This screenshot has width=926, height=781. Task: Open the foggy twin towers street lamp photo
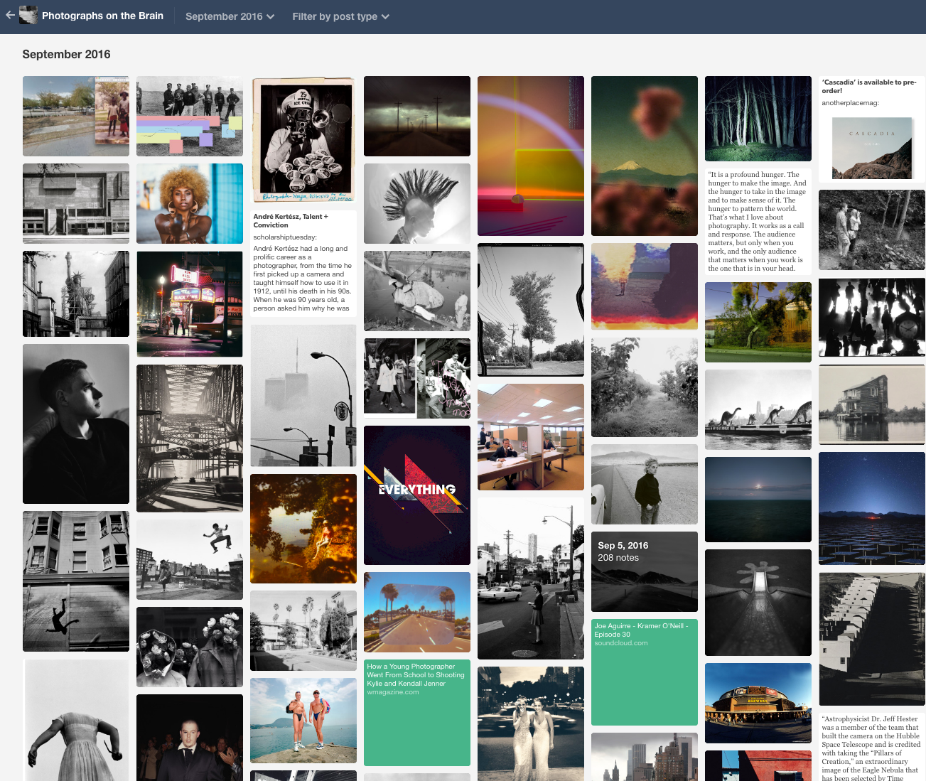coord(303,396)
